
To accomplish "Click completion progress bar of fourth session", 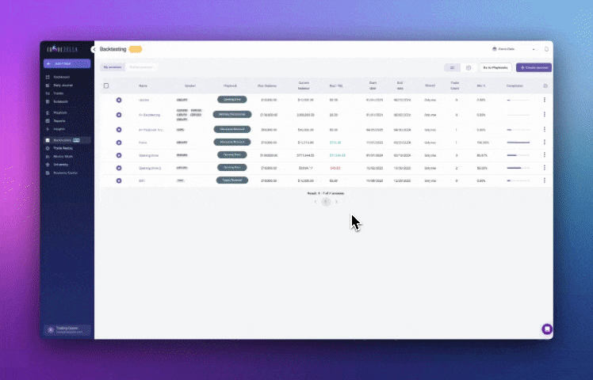I will 518,142.
